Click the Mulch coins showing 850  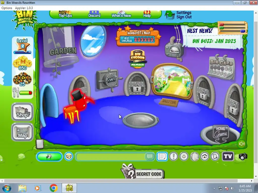(x=22, y=63)
